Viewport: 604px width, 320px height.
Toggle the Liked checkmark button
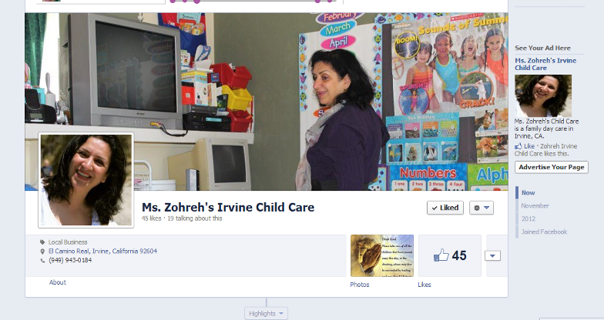pyautogui.click(x=445, y=208)
